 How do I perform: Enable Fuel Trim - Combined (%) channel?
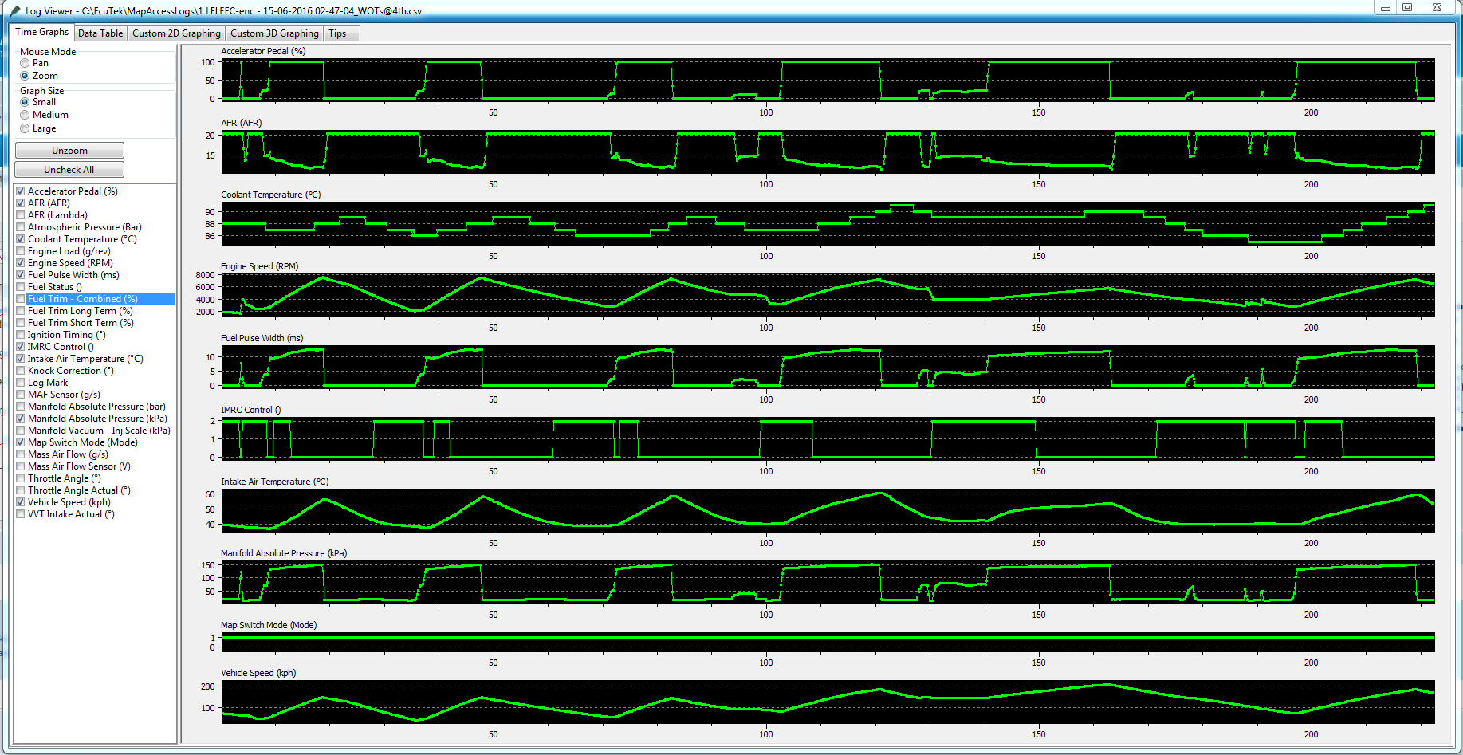[x=21, y=299]
